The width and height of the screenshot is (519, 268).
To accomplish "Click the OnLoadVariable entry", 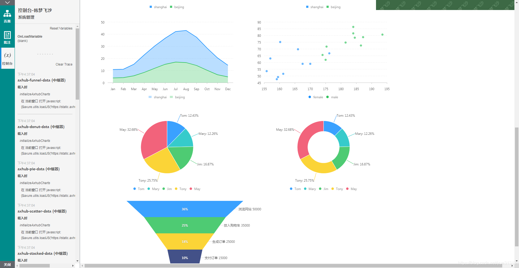I will [x=30, y=37].
